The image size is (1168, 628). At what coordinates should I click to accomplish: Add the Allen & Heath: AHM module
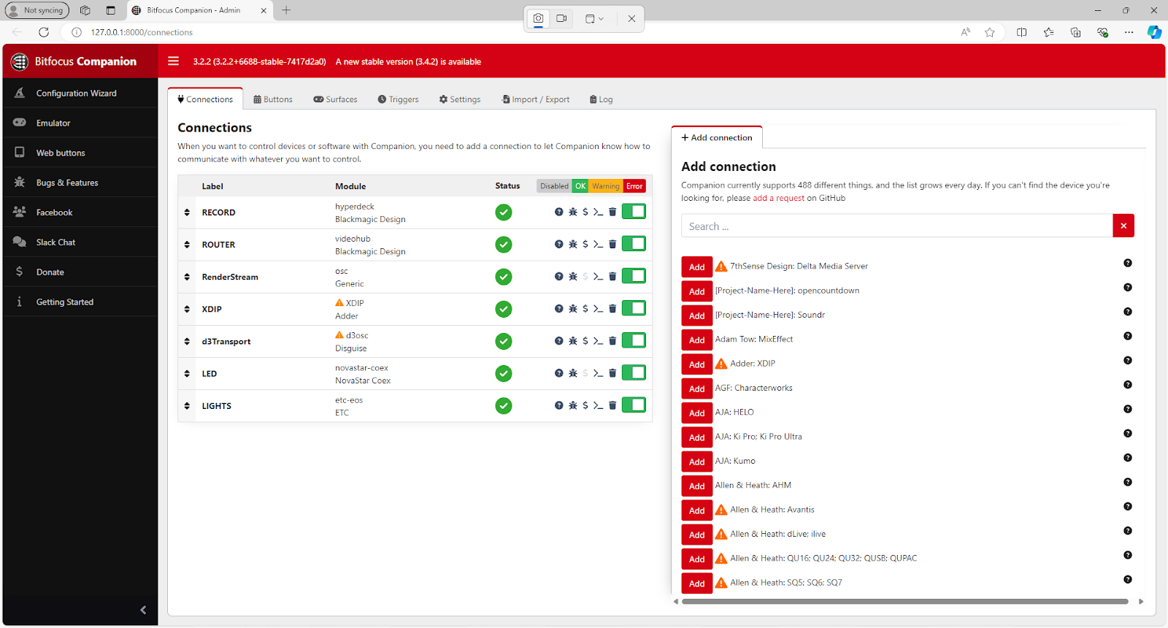click(x=697, y=486)
